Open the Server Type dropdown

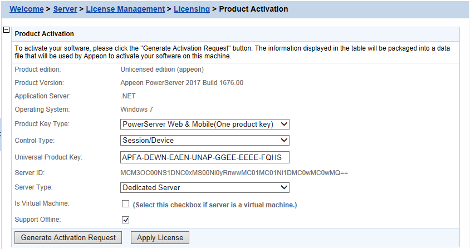point(204,187)
